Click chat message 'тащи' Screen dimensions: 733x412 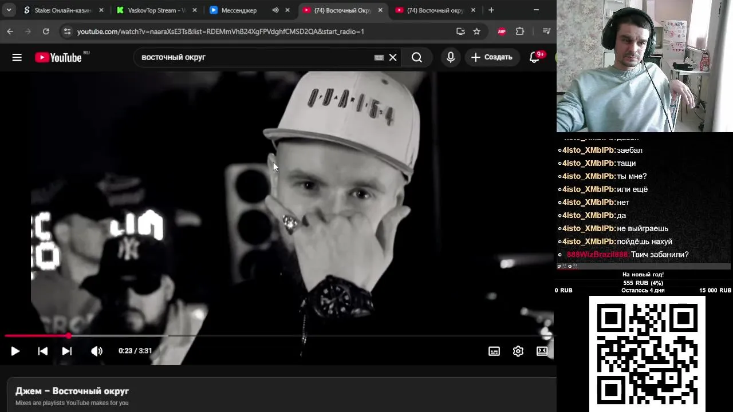pyautogui.click(x=626, y=163)
